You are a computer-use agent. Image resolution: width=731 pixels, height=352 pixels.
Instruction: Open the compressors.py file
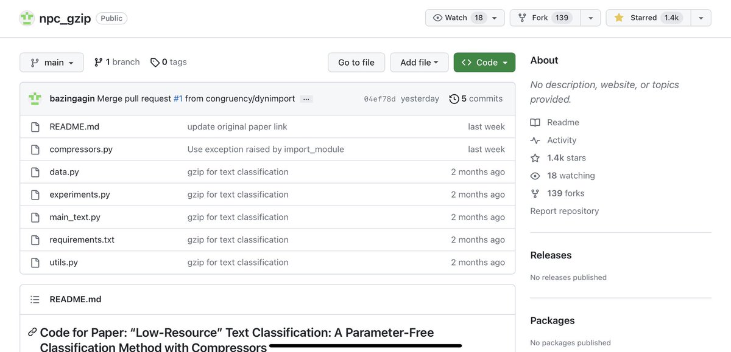coord(81,149)
